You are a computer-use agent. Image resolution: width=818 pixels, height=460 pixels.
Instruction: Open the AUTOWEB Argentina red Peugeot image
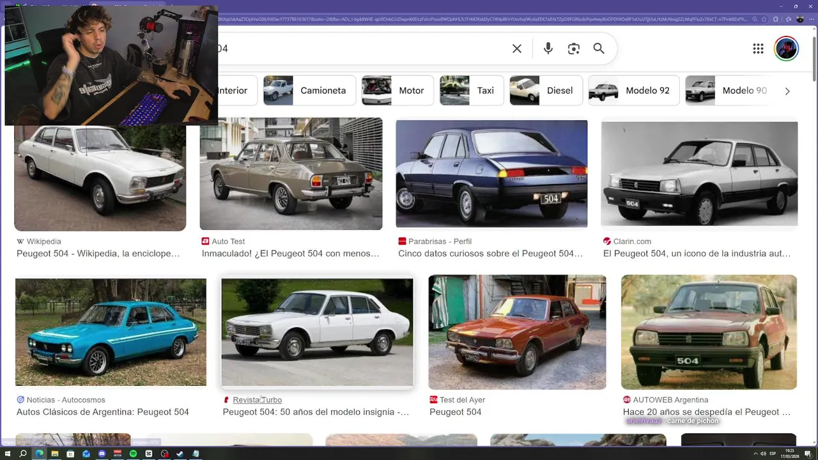tap(709, 332)
